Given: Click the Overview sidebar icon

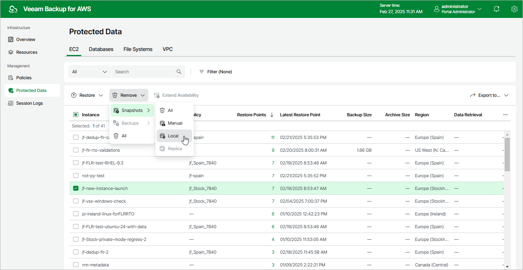Looking at the screenshot, I should (x=11, y=39).
